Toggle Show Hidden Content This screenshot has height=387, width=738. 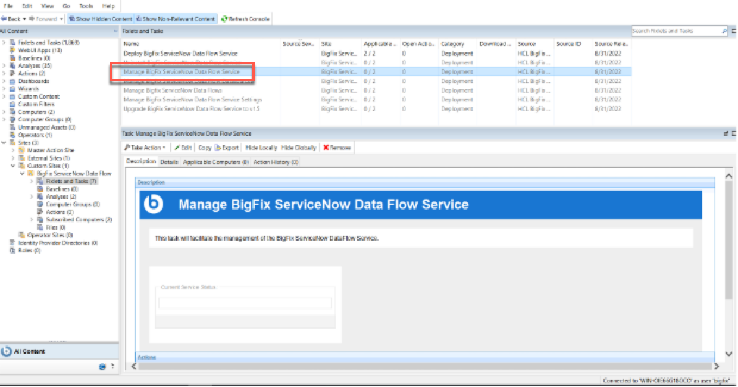(101, 19)
